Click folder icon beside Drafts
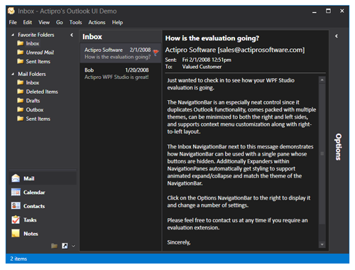Viewport: 355px width, 270px height. (x=21, y=100)
